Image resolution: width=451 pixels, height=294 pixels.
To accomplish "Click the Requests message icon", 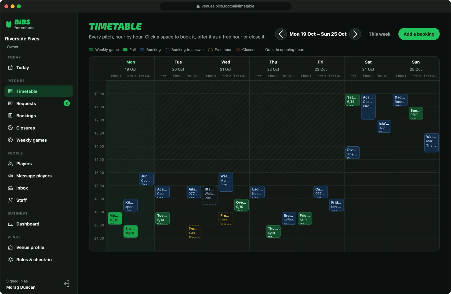I will click(x=10, y=103).
